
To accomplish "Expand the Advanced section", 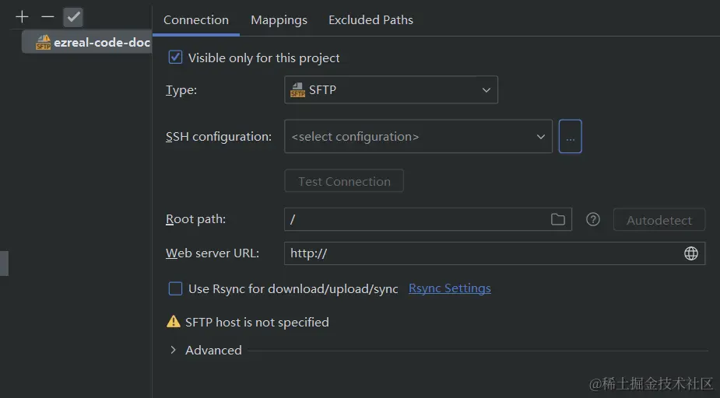I will 174,351.
